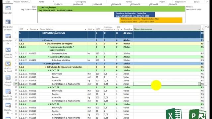Screen dimensions: 212x119
Task: Open the Nome da tarefa column dropdown
Action: (x=85, y=29)
